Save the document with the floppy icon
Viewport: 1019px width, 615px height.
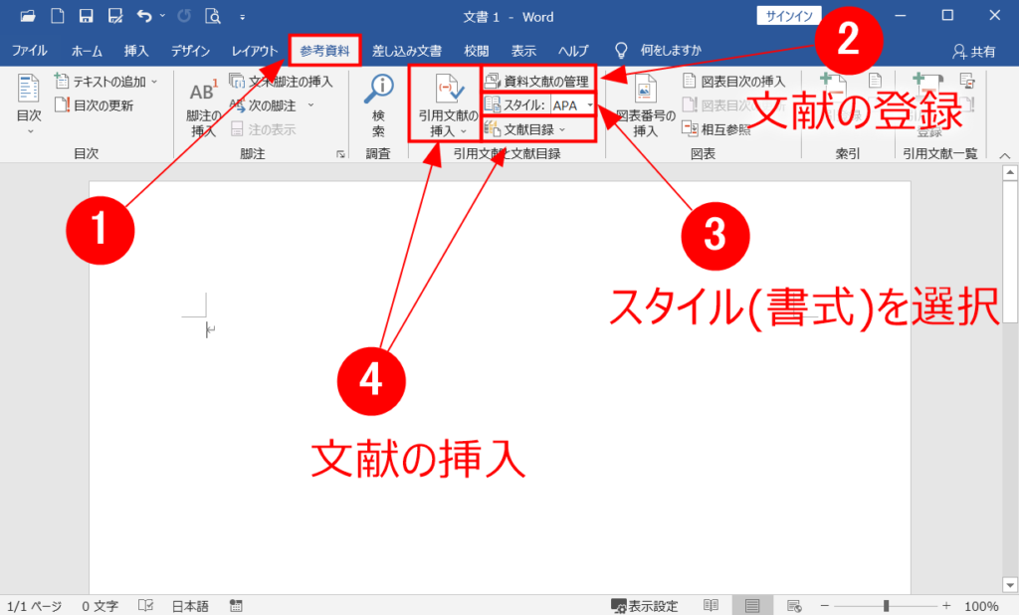[x=86, y=16]
